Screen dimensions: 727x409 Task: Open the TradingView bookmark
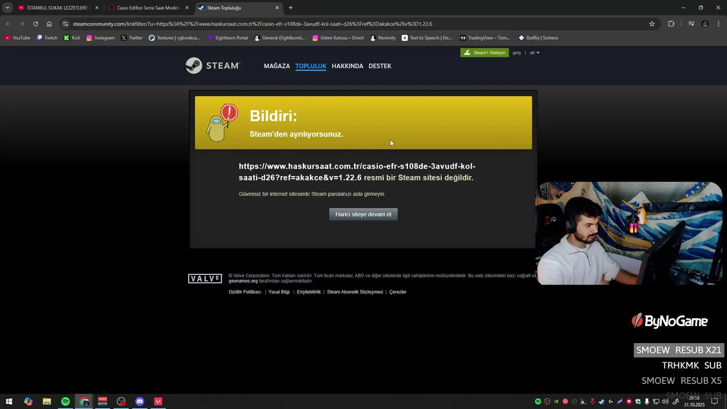coord(485,38)
